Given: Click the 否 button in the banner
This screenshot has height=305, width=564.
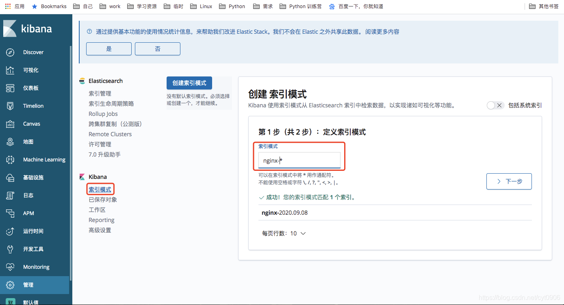Looking at the screenshot, I should tap(158, 49).
